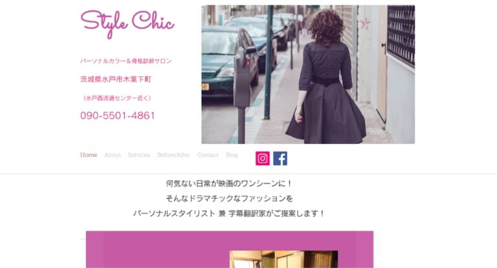
Task: Click the parking meter in hero photo
Action: tap(242, 95)
